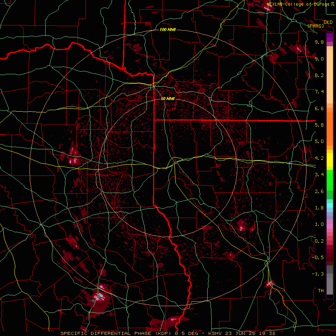Click the 5.0 value on color scale
The height and width of the screenshot is (336, 336).
(319, 141)
